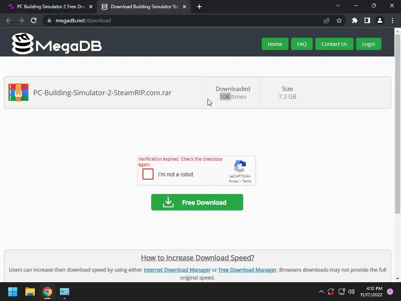Click the 108 downloaded count
The width and height of the screenshot is (401, 301).
[225, 96]
